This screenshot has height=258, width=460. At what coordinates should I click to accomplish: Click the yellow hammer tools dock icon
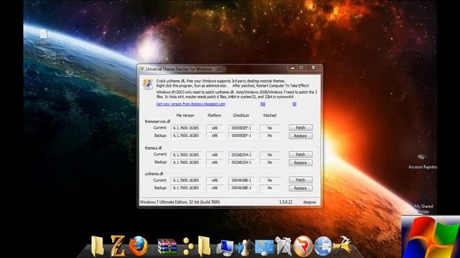342,245
